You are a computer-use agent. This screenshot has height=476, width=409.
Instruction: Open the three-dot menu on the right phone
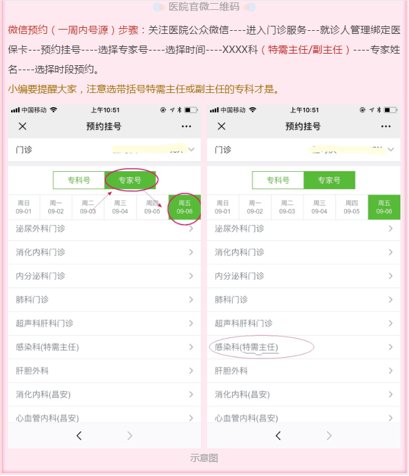[386, 126]
